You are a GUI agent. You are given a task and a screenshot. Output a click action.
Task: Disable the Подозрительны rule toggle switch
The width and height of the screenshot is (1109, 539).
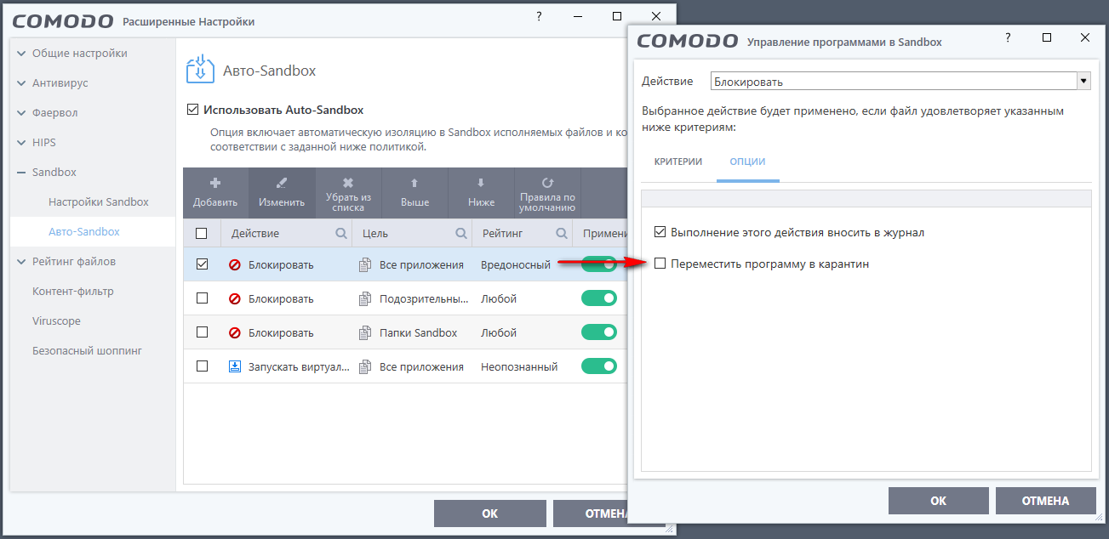tap(599, 298)
